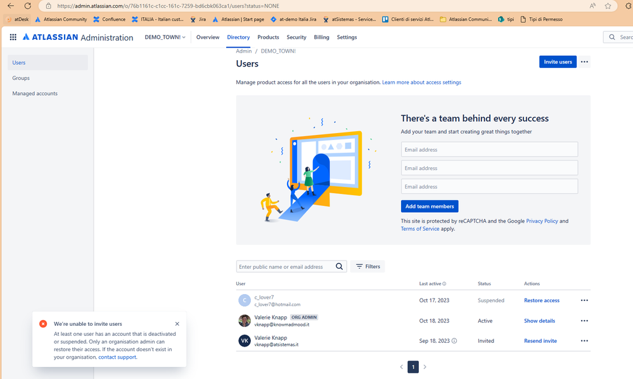
Task: Click the magnifier icon in user search
Action: point(339,266)
